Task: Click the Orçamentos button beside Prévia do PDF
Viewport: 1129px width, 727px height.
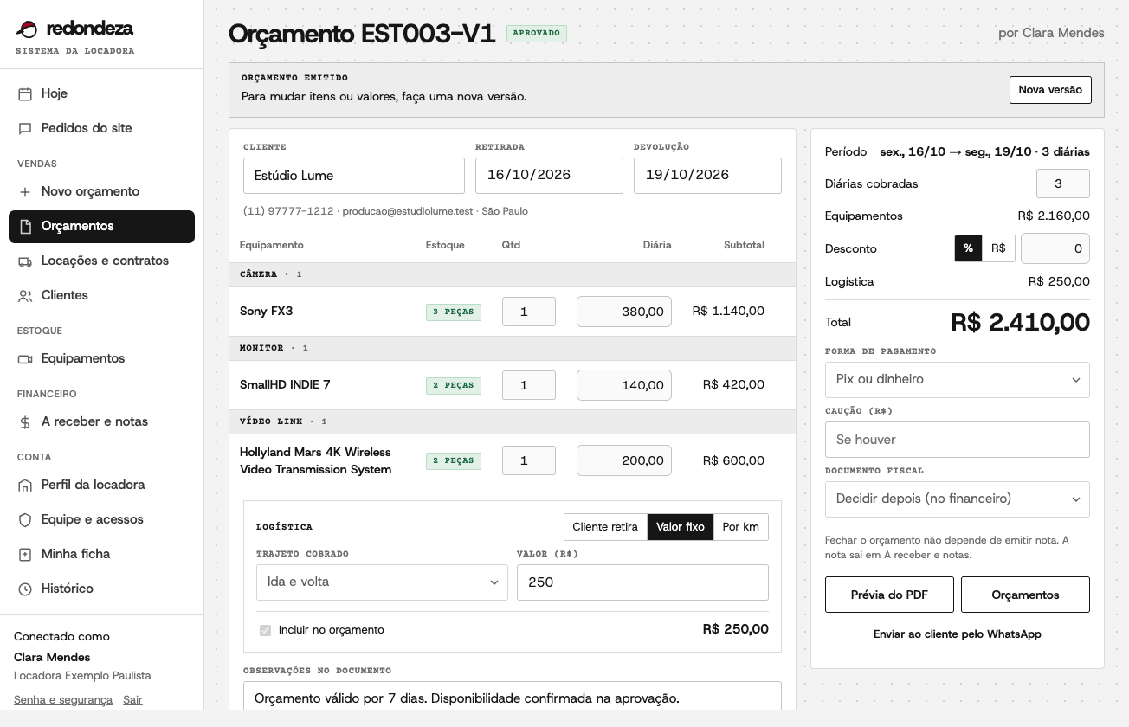Action: [1025, 595]
